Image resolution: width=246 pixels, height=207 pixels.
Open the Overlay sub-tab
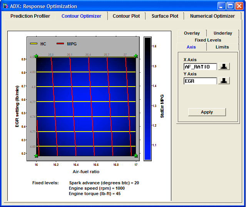click(x=192, y=33)
